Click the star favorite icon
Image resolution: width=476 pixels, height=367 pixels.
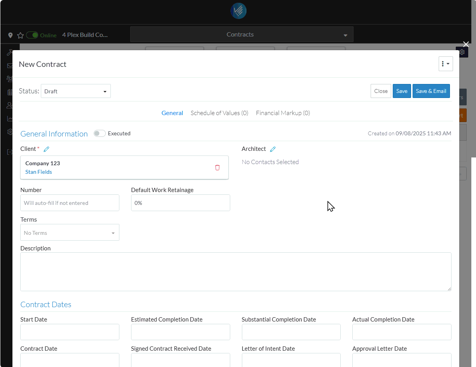[20, 35]
